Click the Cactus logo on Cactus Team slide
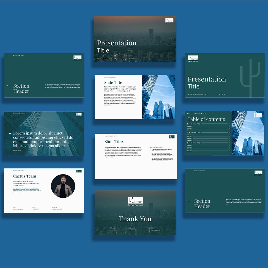This screenshot has width=268, height=268. 79,172
